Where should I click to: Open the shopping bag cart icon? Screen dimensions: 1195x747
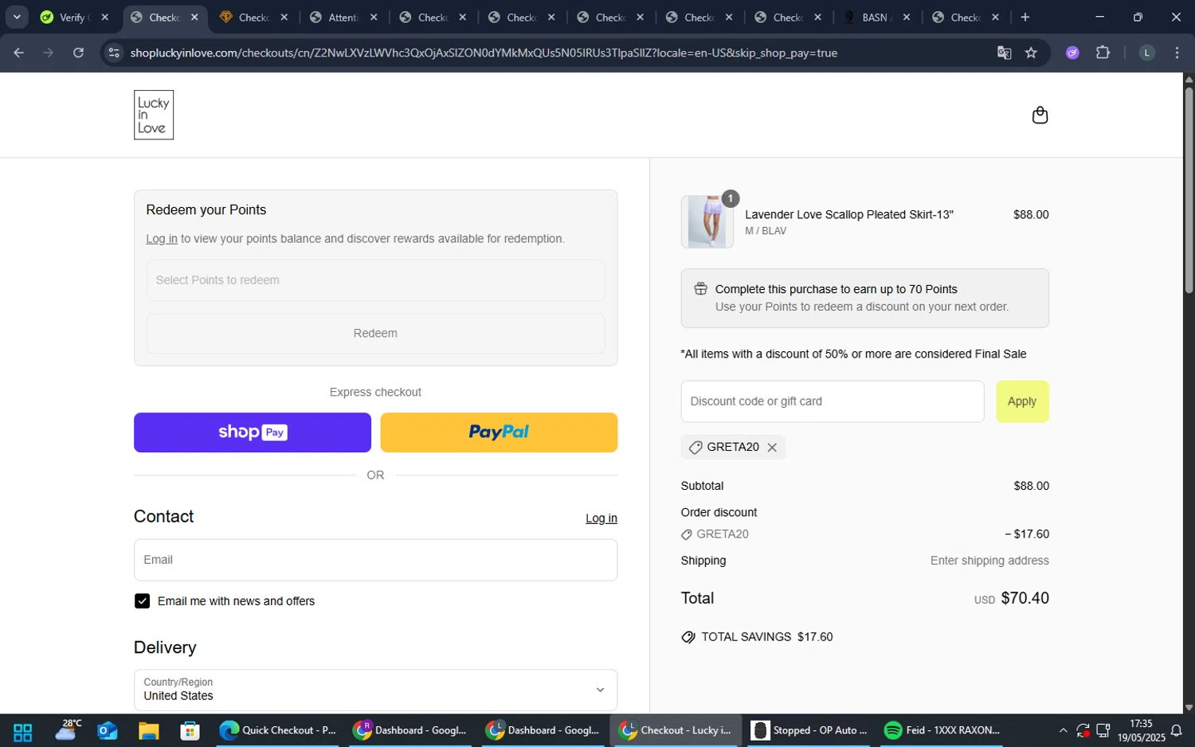(1040, 115)
